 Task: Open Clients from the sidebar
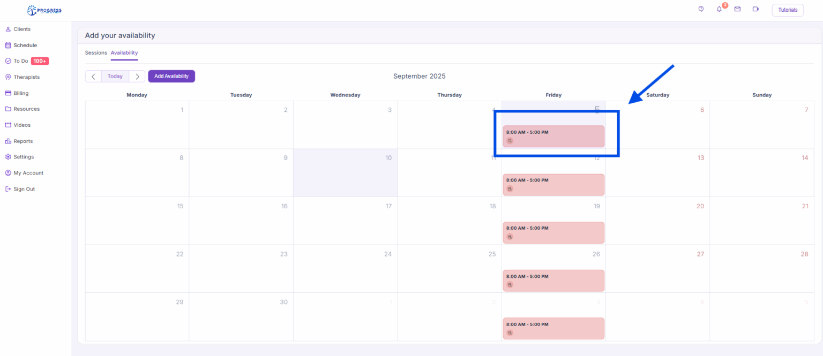(21, 29)
